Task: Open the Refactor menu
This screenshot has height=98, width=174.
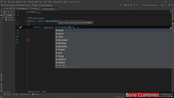Action: pyautogui.click(x=31, y=2)
